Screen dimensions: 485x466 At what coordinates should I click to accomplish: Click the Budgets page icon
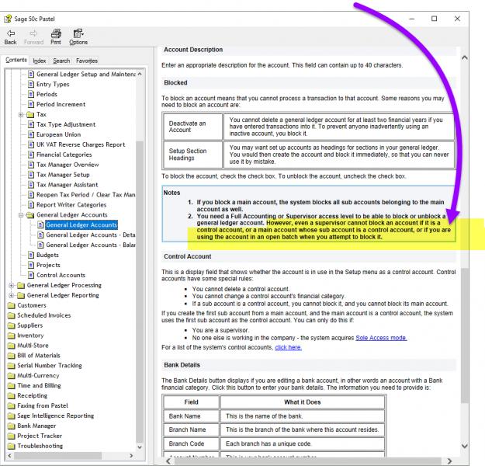point(32,255)
